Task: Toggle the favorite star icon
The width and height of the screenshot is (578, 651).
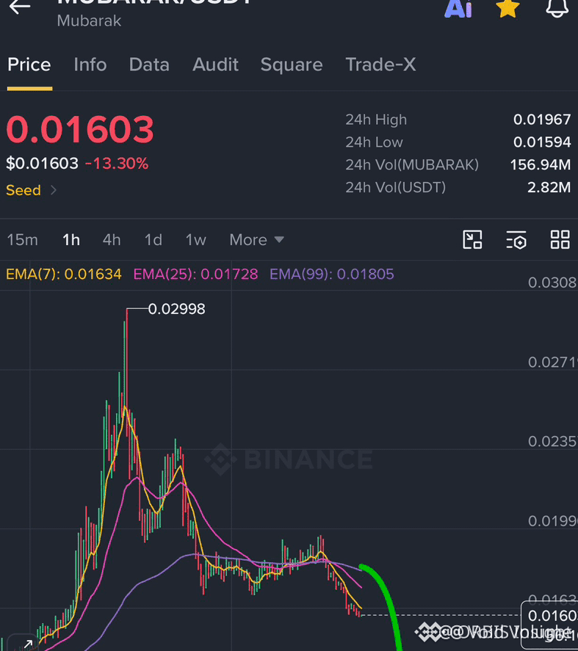Action: (507, 8)
